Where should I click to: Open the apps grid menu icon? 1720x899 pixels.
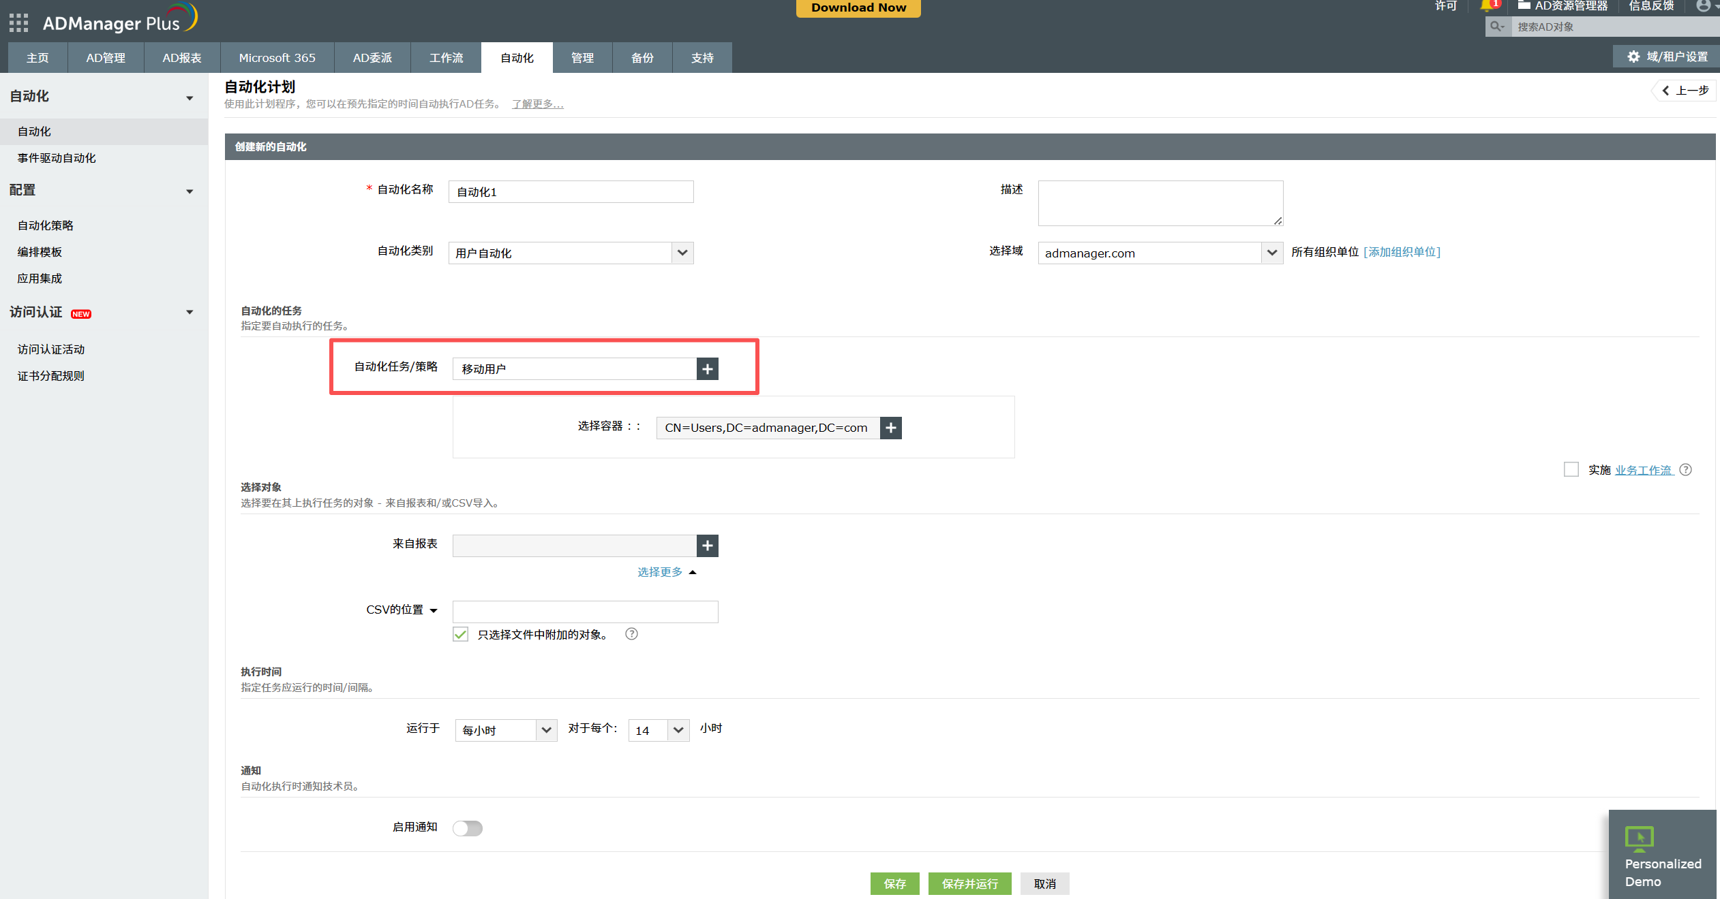coord(18,23)
